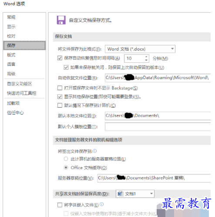This screenshot has width=215, height=217.
Task: Click the 文档管理服务器文件的脱机编辑选项 heading
Action: pyautogui.click(x=88, y=140)
